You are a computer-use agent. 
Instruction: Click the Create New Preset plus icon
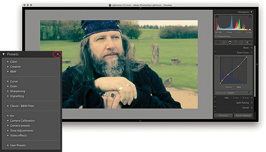pos(58,54)
